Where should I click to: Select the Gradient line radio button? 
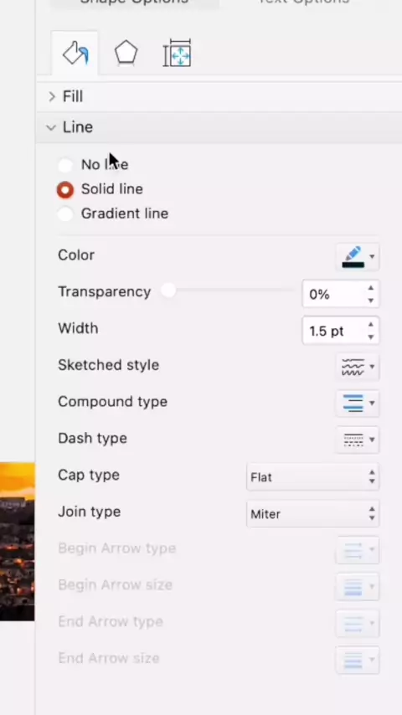point(65,213)
